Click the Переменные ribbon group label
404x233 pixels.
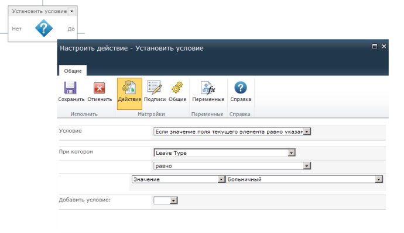207,114
